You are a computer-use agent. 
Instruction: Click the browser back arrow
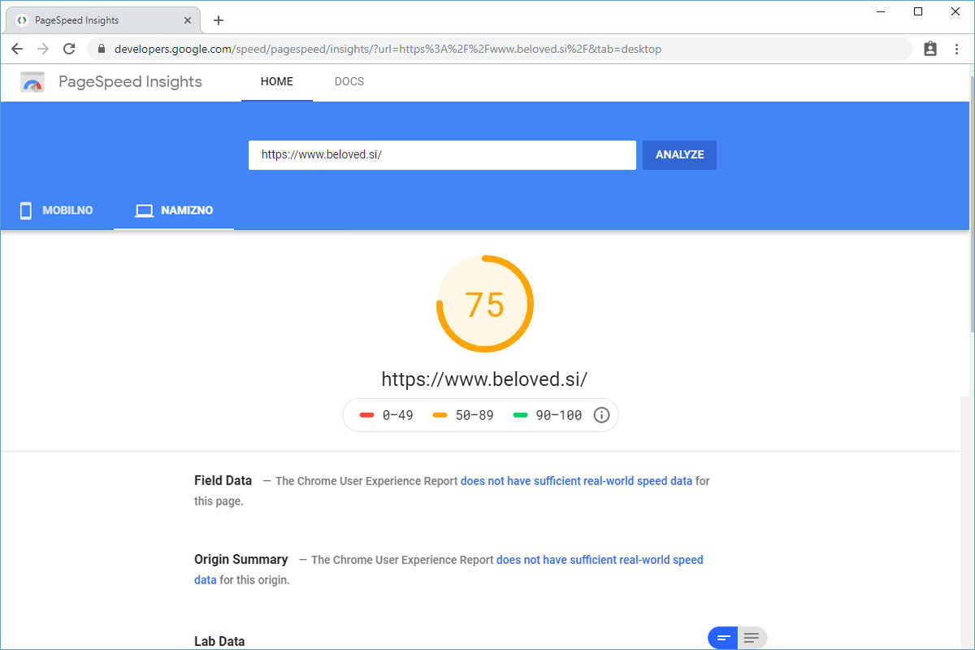click(x=17, y=49)
